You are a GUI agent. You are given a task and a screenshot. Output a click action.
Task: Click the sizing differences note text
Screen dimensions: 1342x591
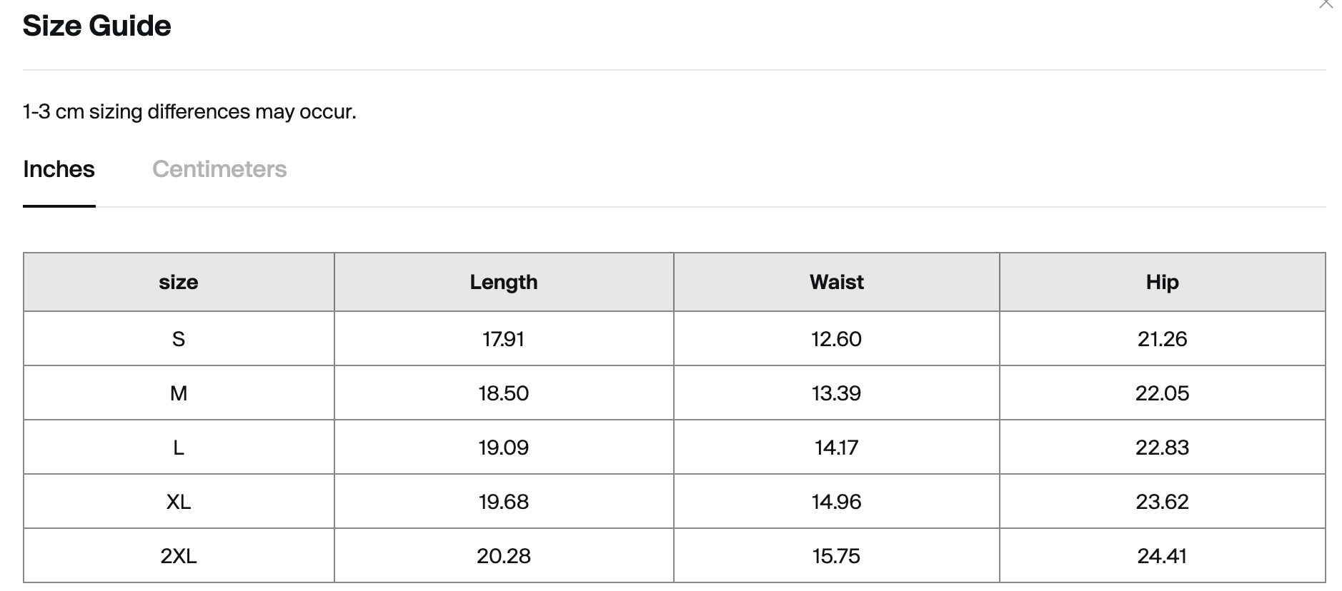click(x=189, y=112)
